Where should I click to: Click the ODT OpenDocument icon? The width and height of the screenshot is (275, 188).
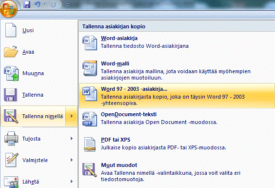tap(90, 119)
